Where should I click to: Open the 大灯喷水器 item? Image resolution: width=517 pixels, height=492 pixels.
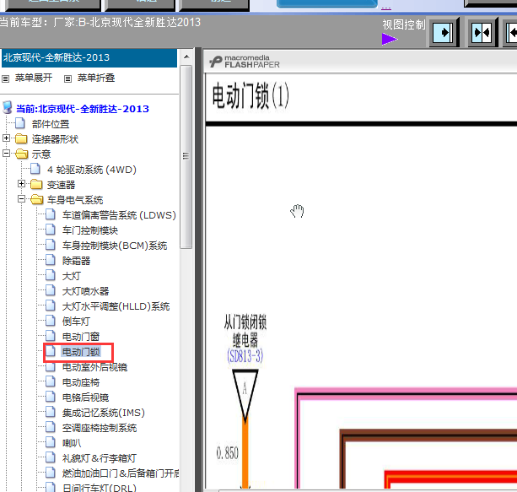[85, 291]
